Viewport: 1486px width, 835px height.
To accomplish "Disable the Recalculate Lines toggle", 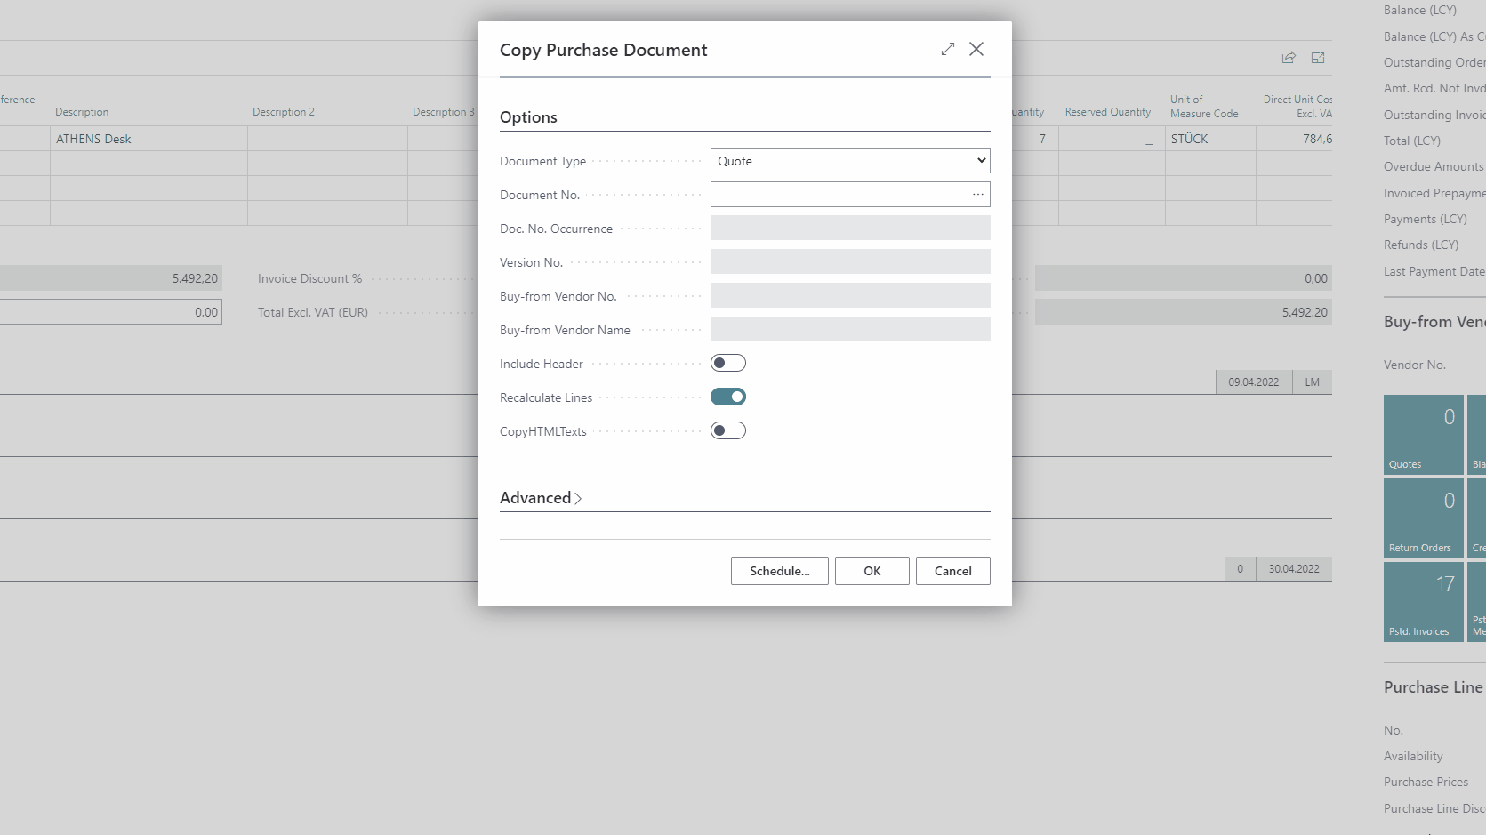I will coord(727,397).
